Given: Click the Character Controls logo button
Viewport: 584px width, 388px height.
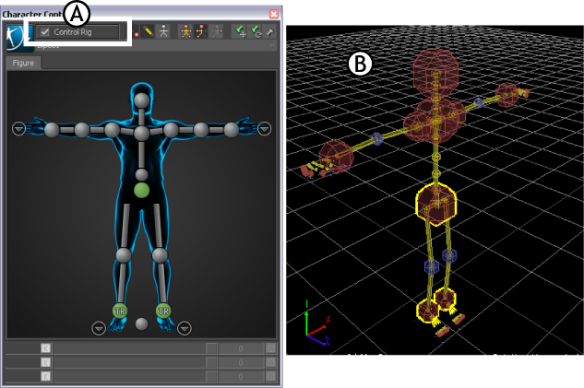Looking at the screenshot, I should pos(15,36).
